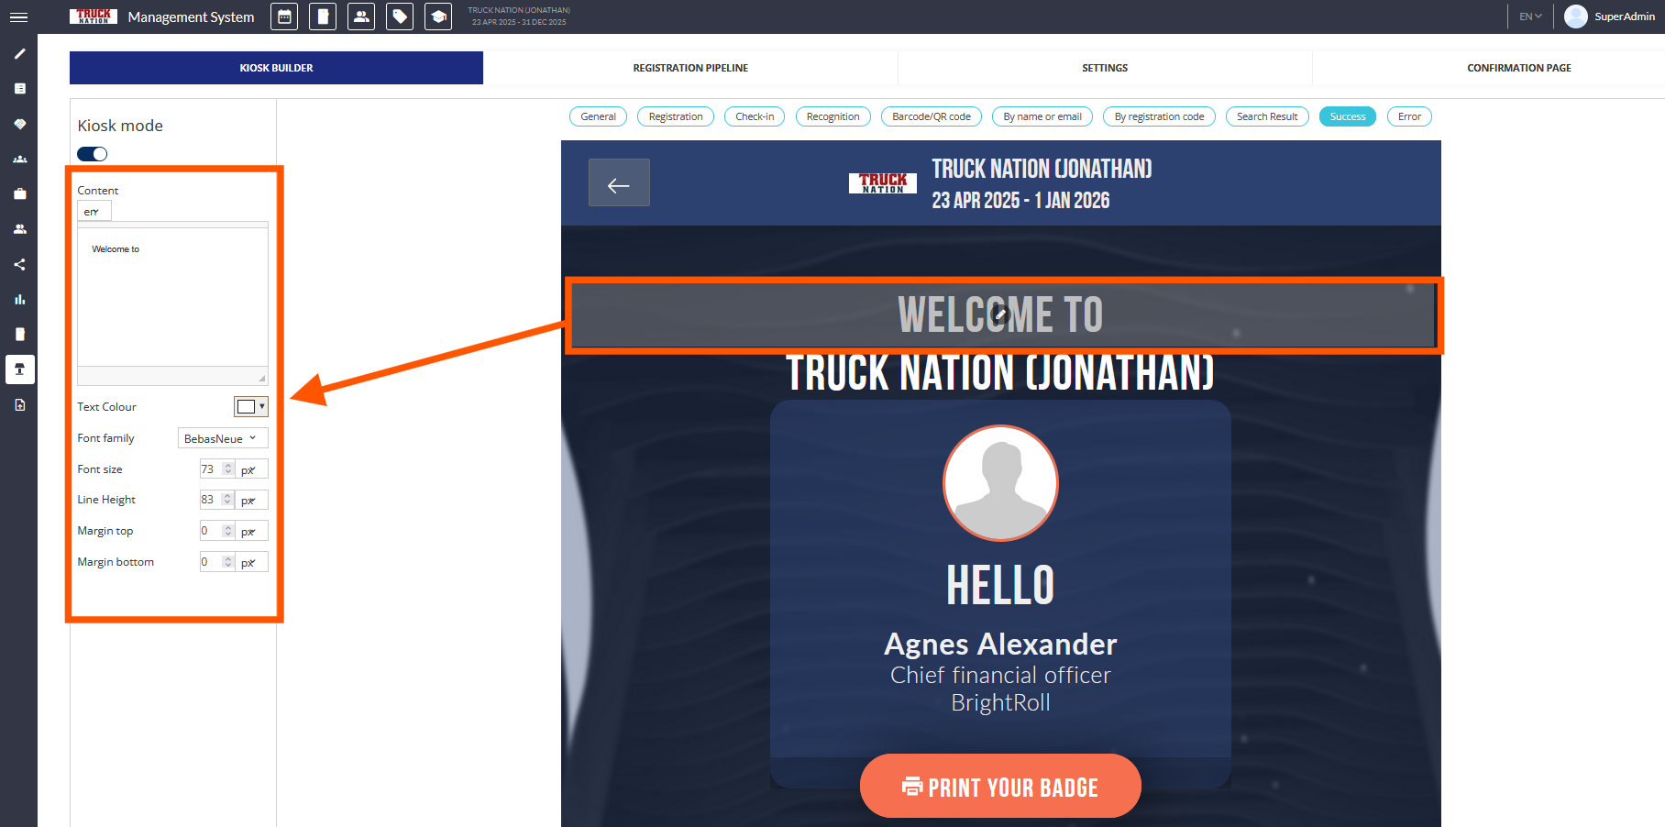Open the Confirmation Page tab
The height and width of the screenshot is (827, 1665).
1518,68
